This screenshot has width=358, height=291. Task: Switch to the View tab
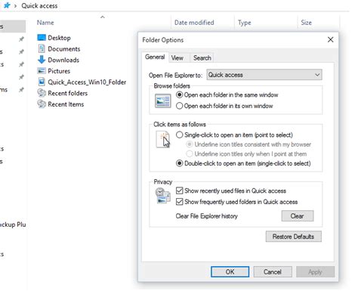tap(177, 58)
